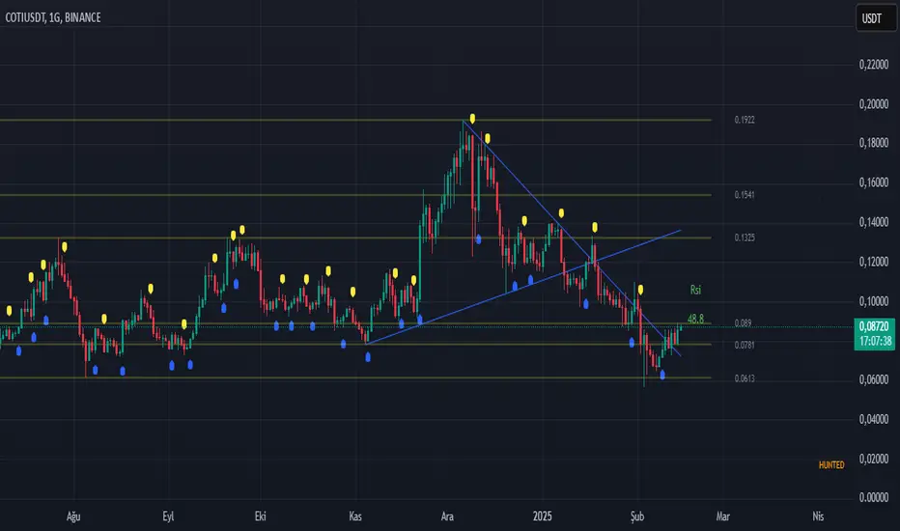
Task: Click the 0.0613 level label
Action: tap(745, 378)
